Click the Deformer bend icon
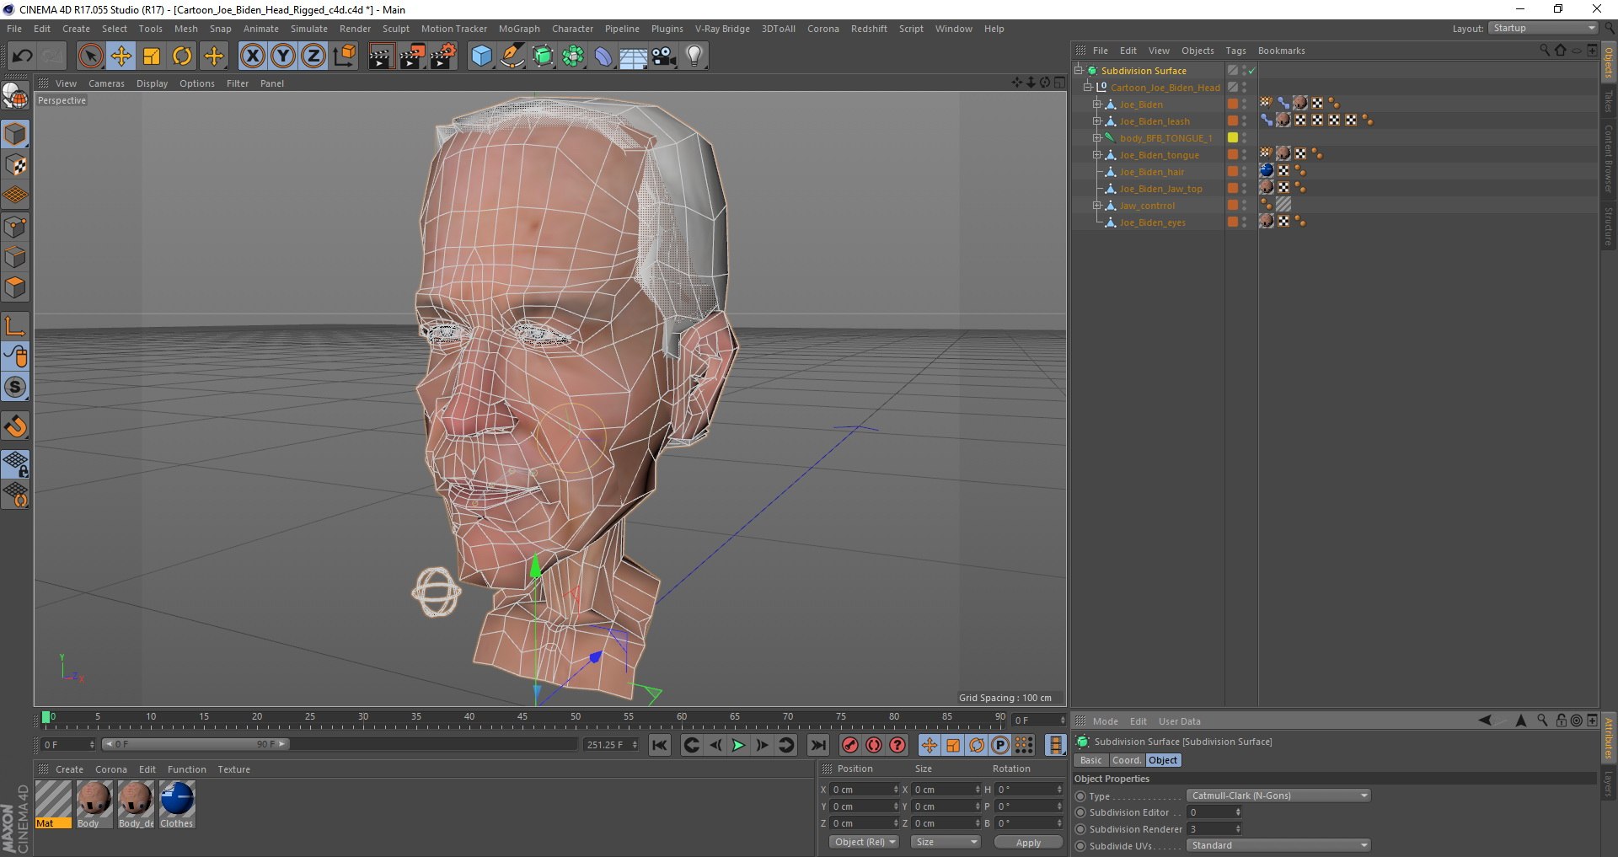This screenshot has width=1618, height=857. [603, 56]
